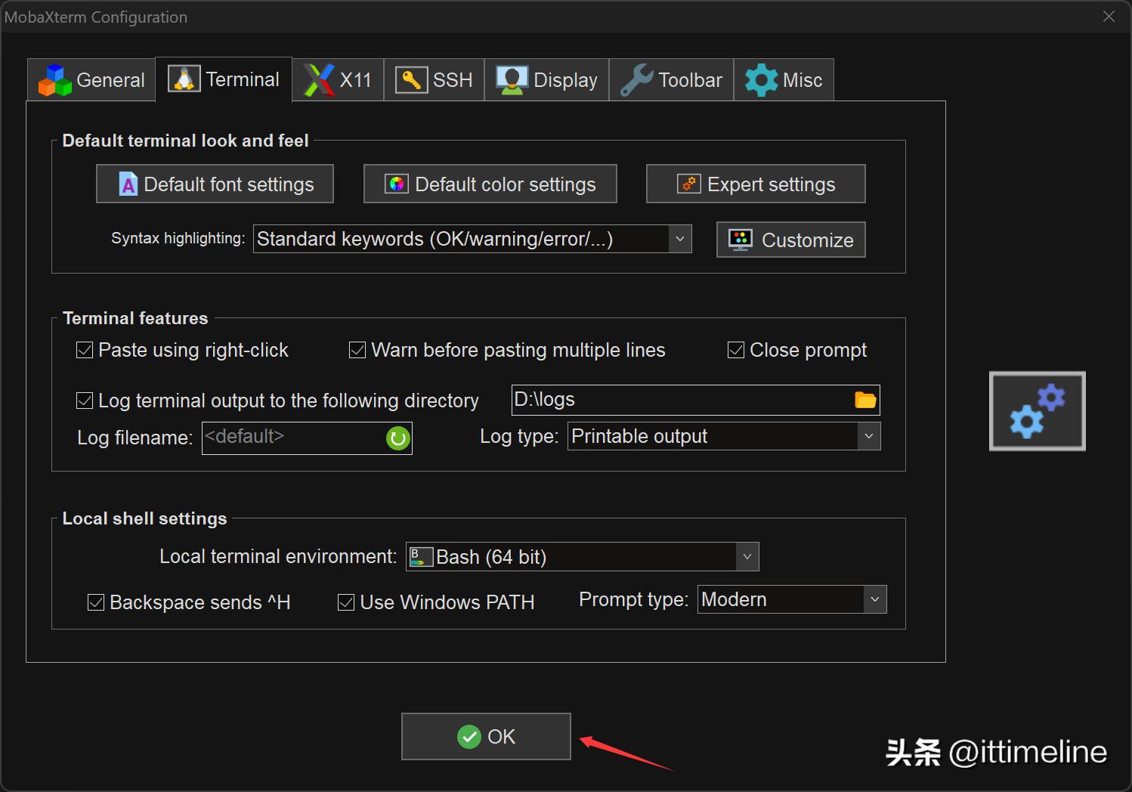Expand the Syntax highlighting dropdown
This screenshot has height=792, width=1132.
679,240
